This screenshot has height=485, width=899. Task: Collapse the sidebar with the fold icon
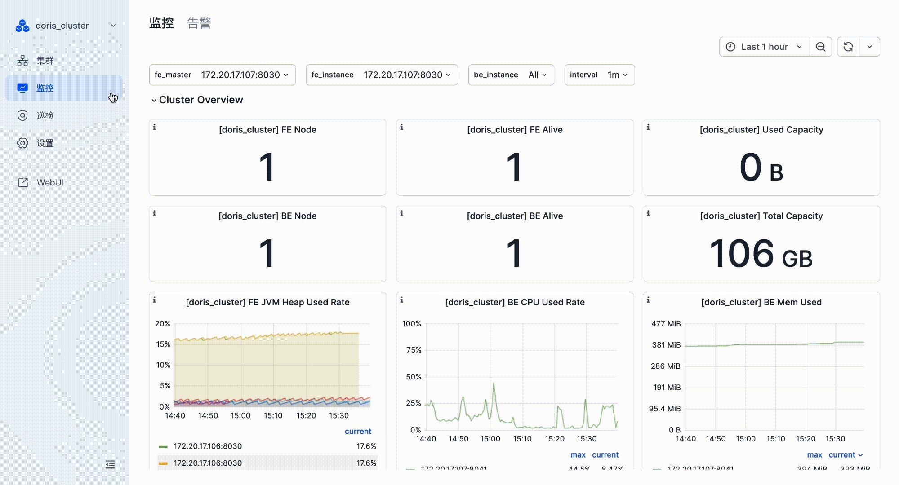pyautogui.click(x=110, y=464)
